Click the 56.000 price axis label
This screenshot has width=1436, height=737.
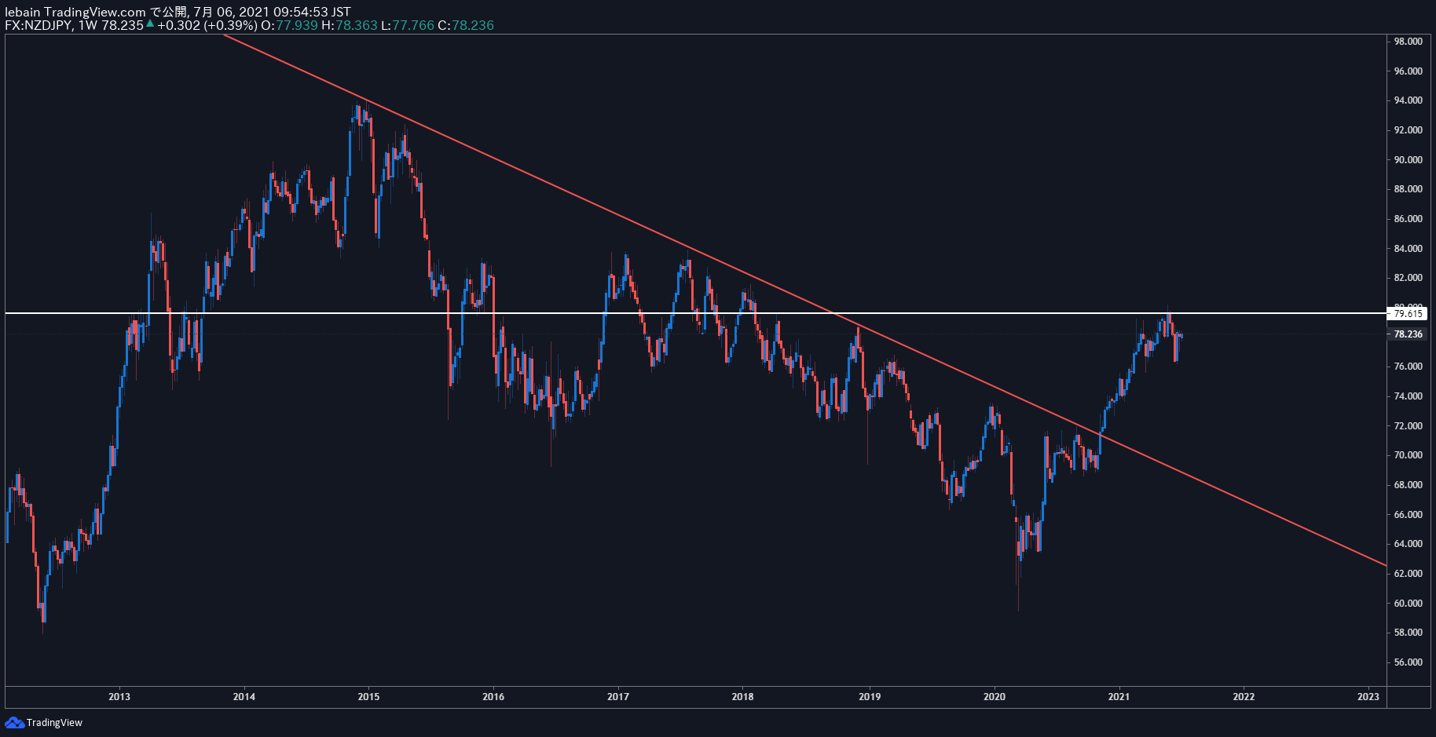click(x=1408, y=662)
